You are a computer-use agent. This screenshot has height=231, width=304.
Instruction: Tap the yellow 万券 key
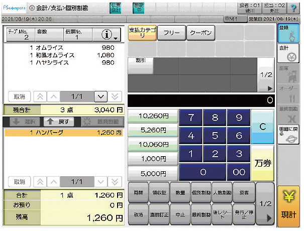[262, 163]
